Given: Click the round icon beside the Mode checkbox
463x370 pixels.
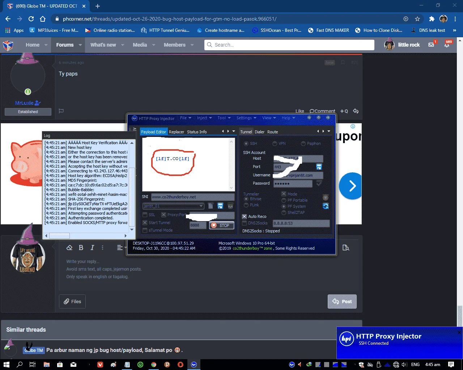Looking at the screenshot, I should pos(326,197).
